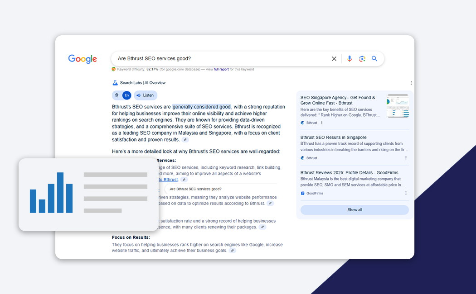This screenshot has width=476, height=294.
Task: Click the Search Labs flask icon
Action: (x=115, y=83)
